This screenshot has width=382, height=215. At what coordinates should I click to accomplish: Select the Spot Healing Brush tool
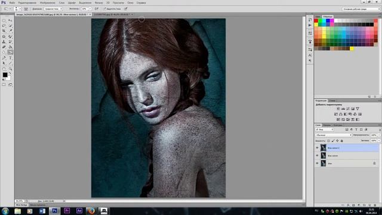[x=4, y=36]
